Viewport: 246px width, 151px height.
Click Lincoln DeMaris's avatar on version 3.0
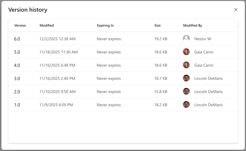click(x=186, y=78)
